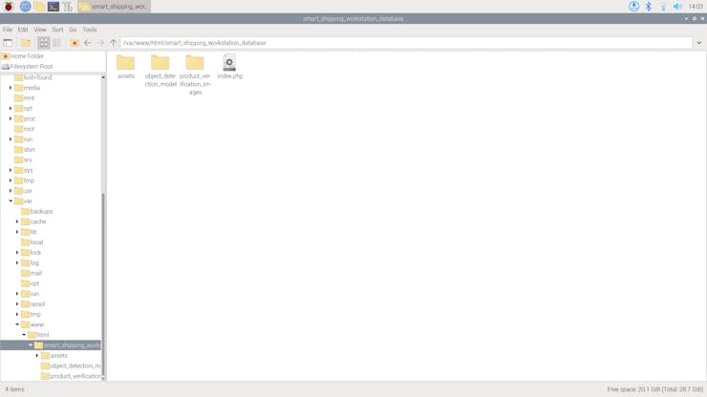Click the clock in system tray
The width and height of the screenshot is (707, 397).
(x=696, y=7)
